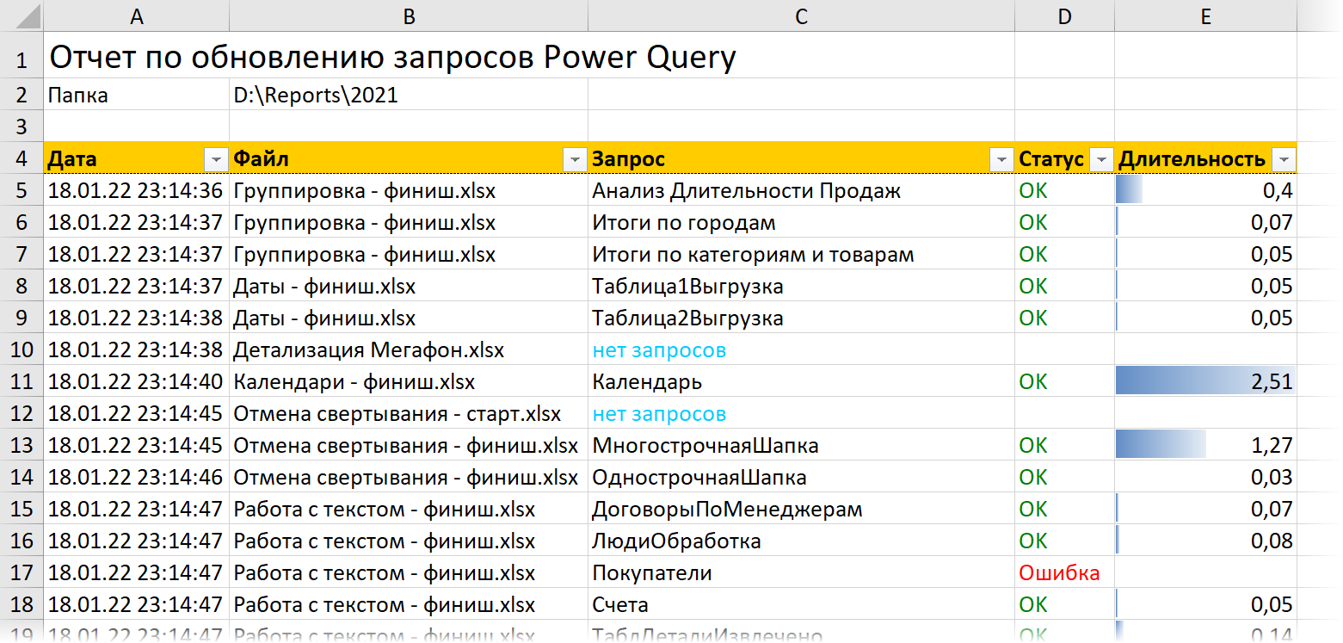The image size is (1343, 643).
Task: Select the 'Итоги по категориям и товарам' cell
Action: pyautogui.click(x=801, y=254)
